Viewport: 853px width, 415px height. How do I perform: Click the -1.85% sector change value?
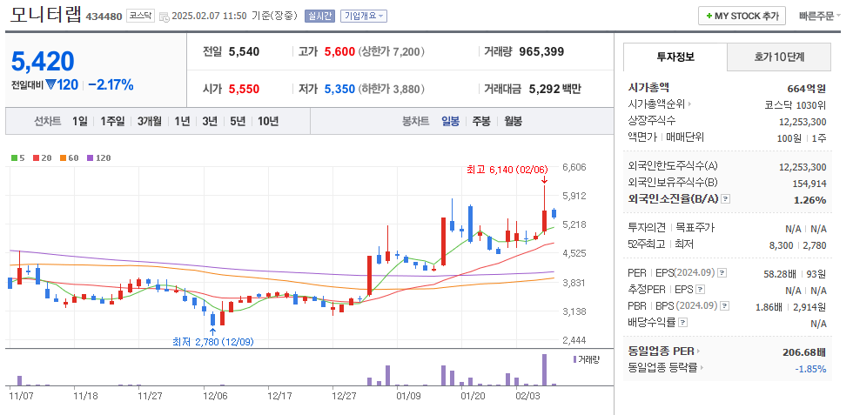[x=810, y=369]
